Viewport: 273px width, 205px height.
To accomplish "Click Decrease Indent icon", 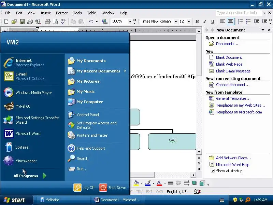I will coord(256,22).
